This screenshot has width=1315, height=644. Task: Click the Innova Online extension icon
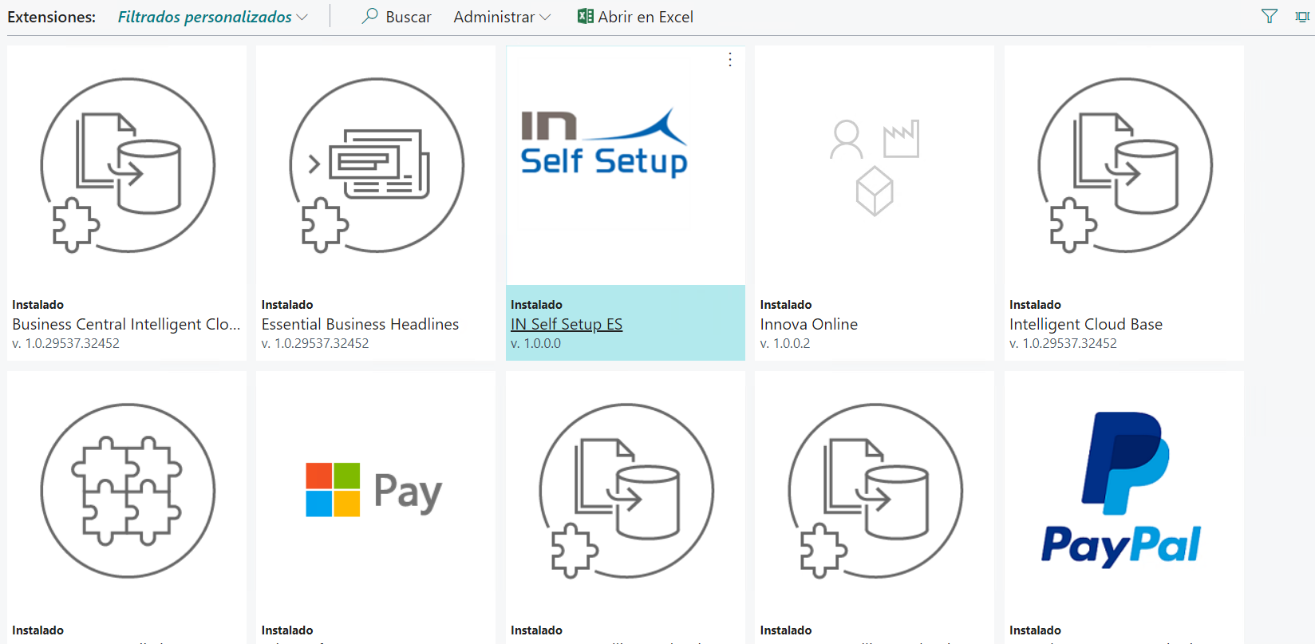875,168
